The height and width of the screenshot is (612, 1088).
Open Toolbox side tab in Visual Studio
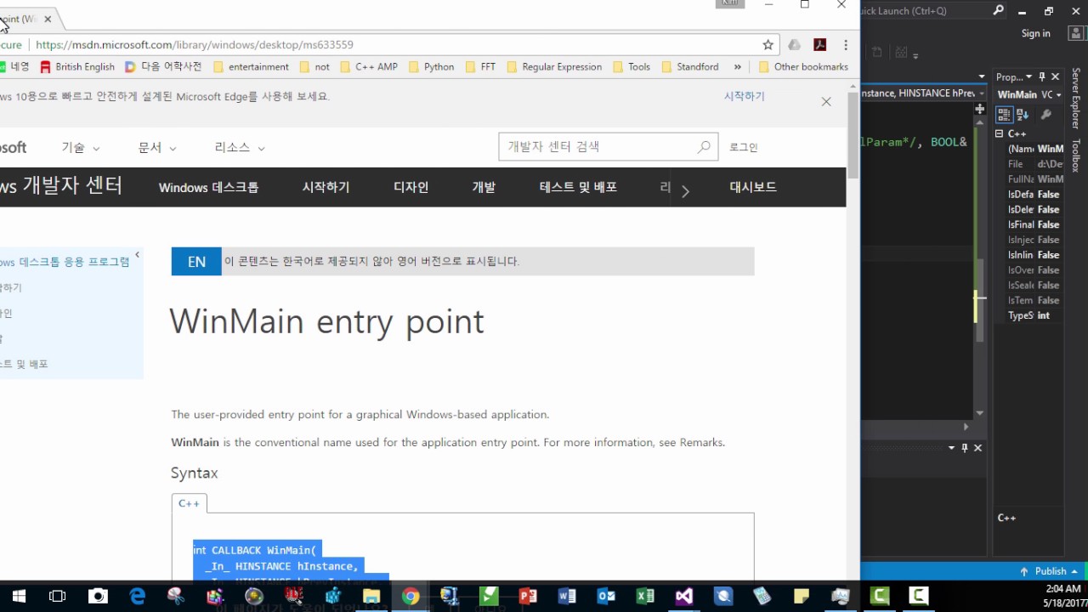(x=1076, y=156)
